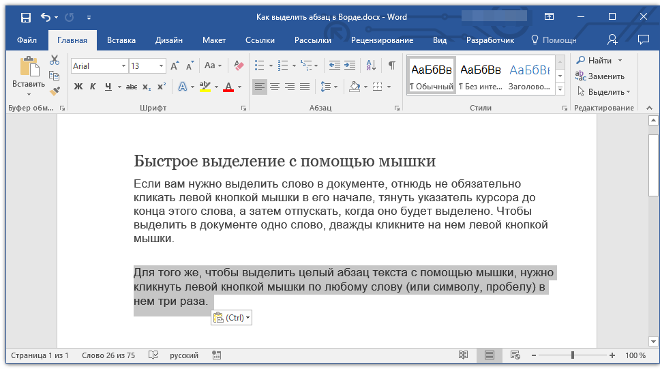Screen dimensions: 660x369
Task: Click the Sort icon in the paragraph group
Action: (371, 65)
